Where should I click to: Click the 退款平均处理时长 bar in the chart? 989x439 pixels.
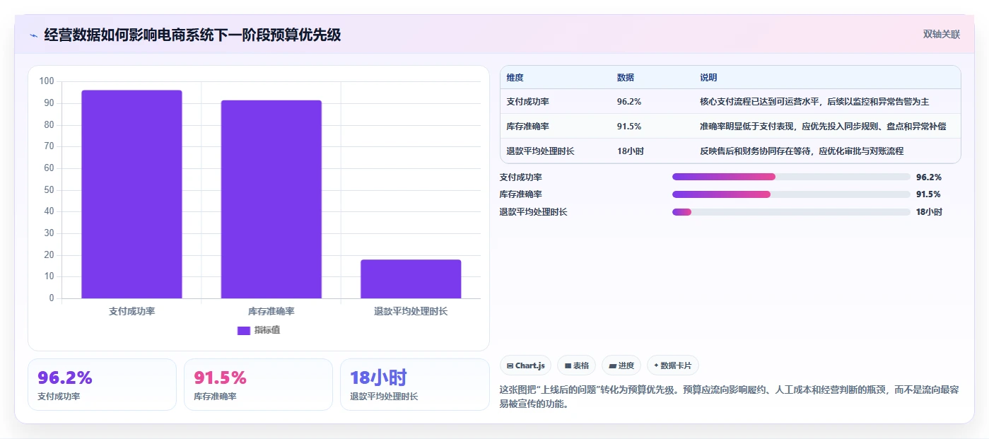(x=411, y=279)
